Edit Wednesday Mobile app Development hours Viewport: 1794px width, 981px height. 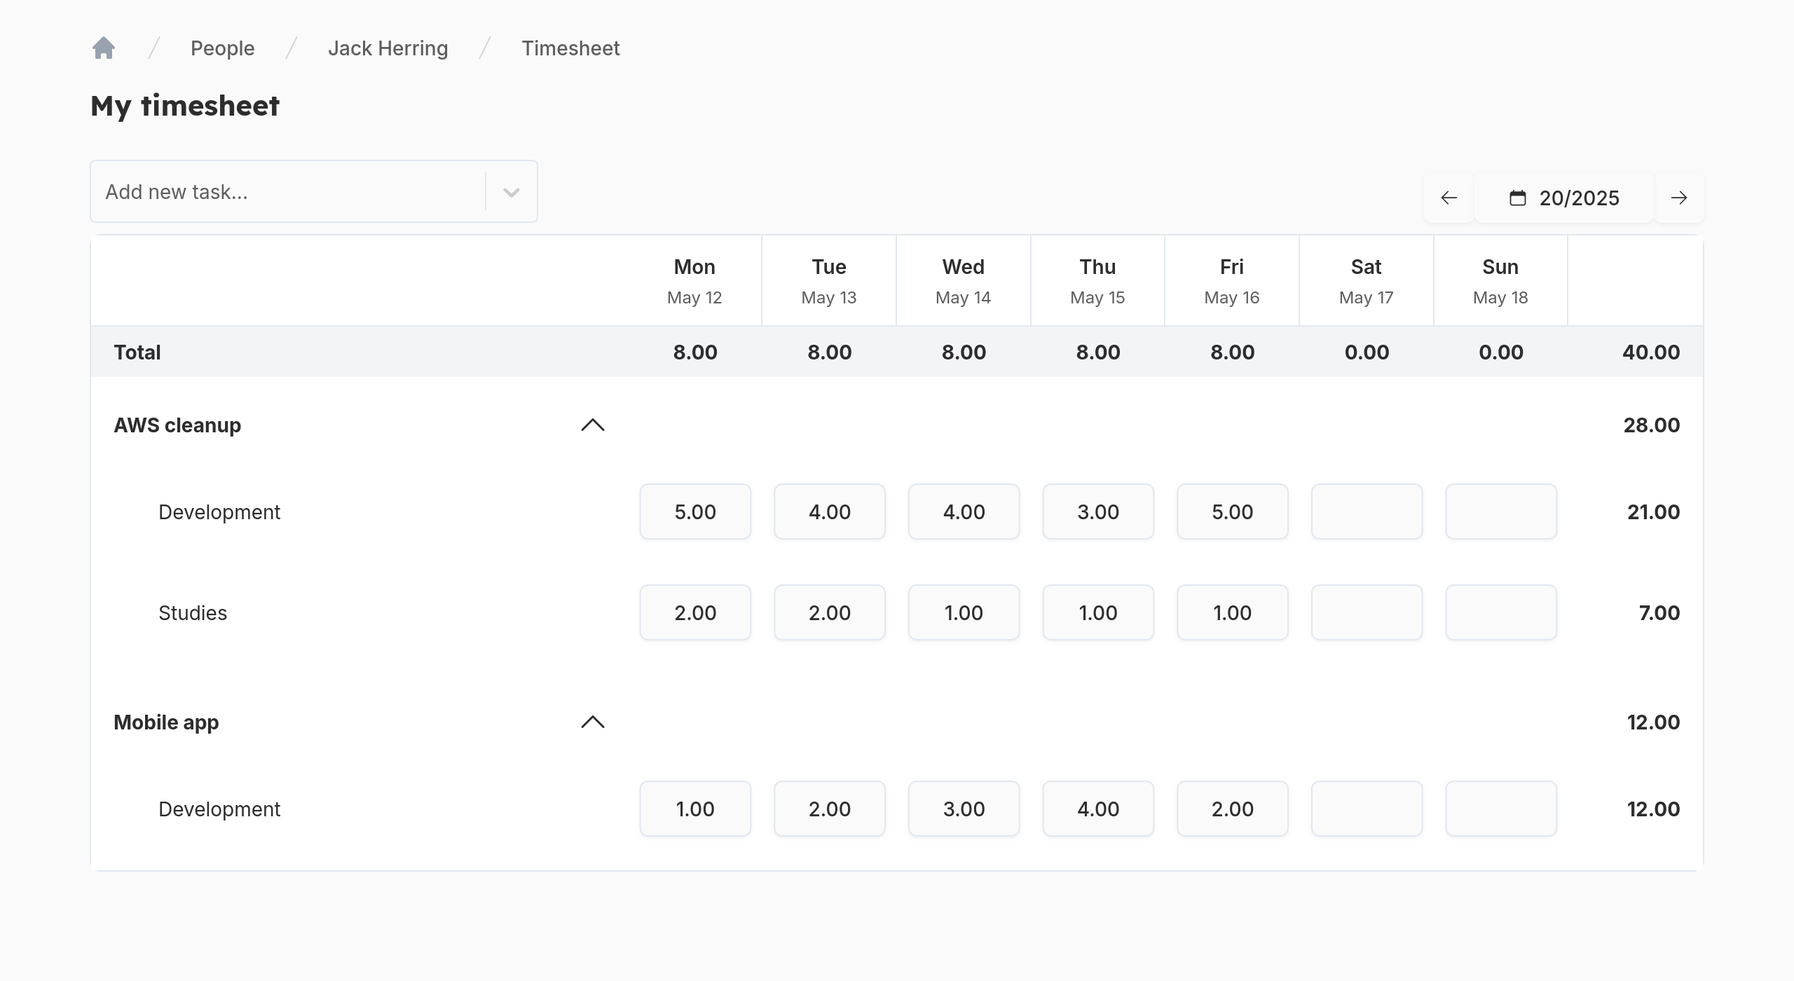pos(964,809)
